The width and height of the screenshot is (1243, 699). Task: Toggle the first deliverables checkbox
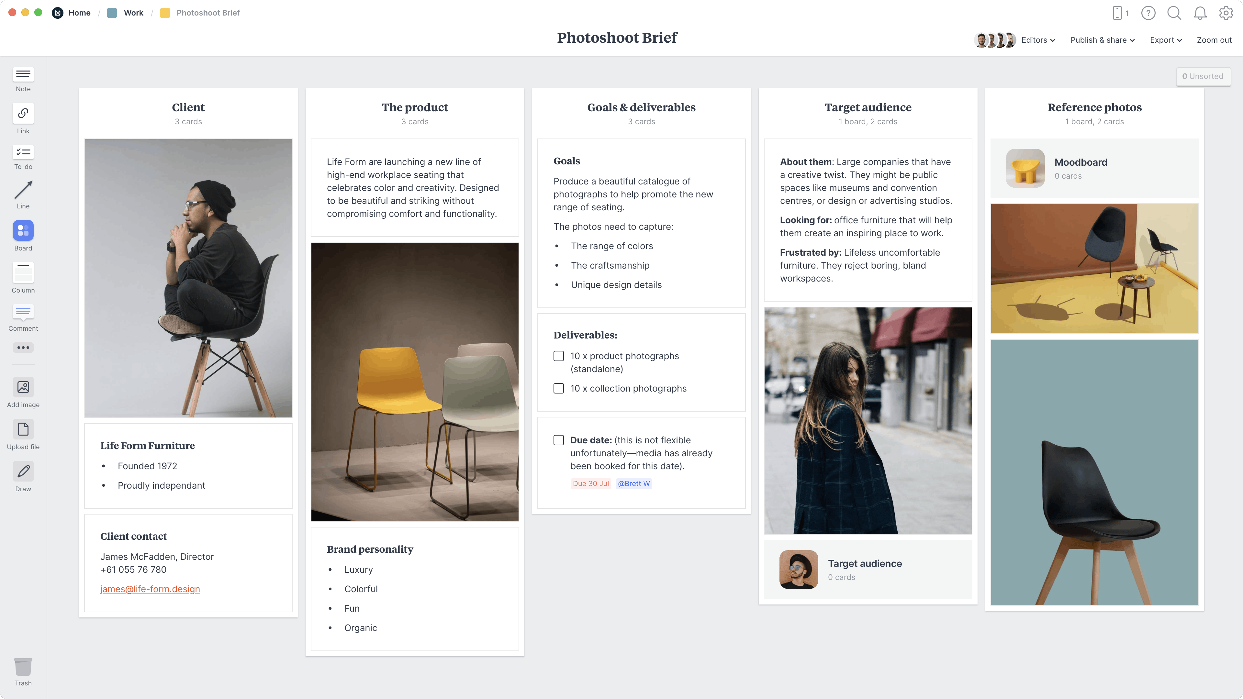pos(558,356)
